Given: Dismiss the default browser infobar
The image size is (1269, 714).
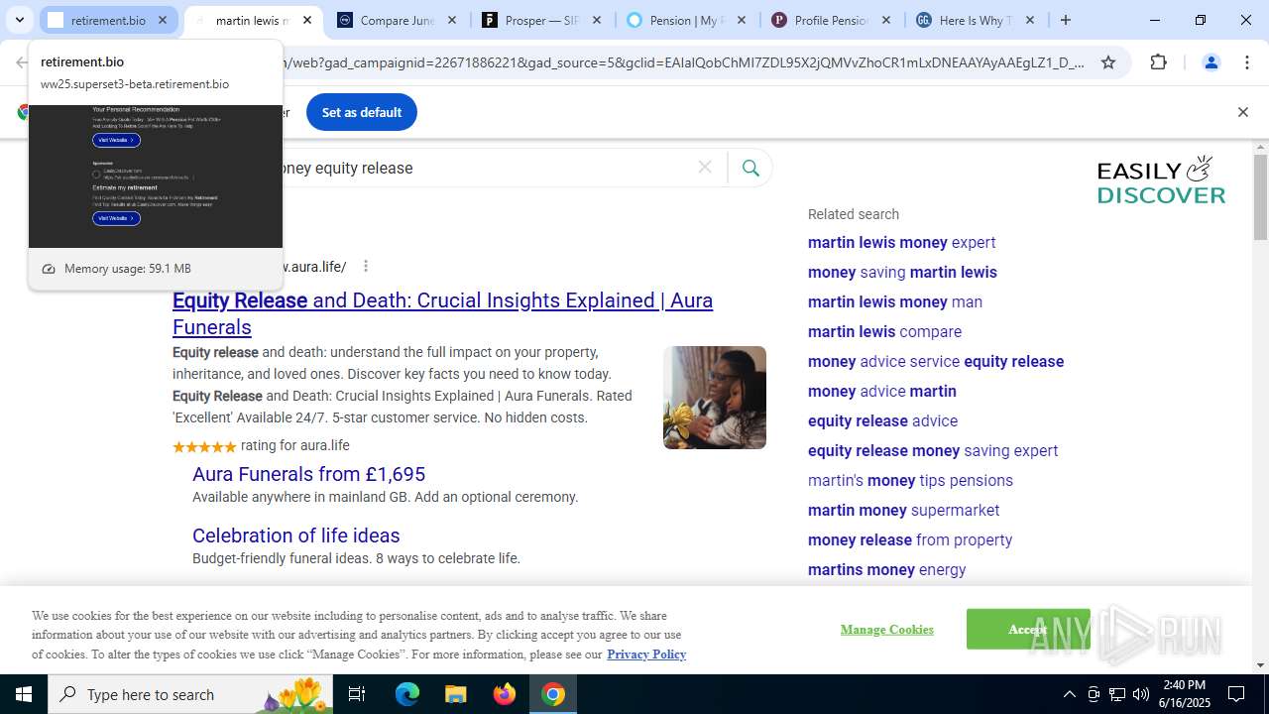Looking at the screenshot, I should click(1242, 112).
